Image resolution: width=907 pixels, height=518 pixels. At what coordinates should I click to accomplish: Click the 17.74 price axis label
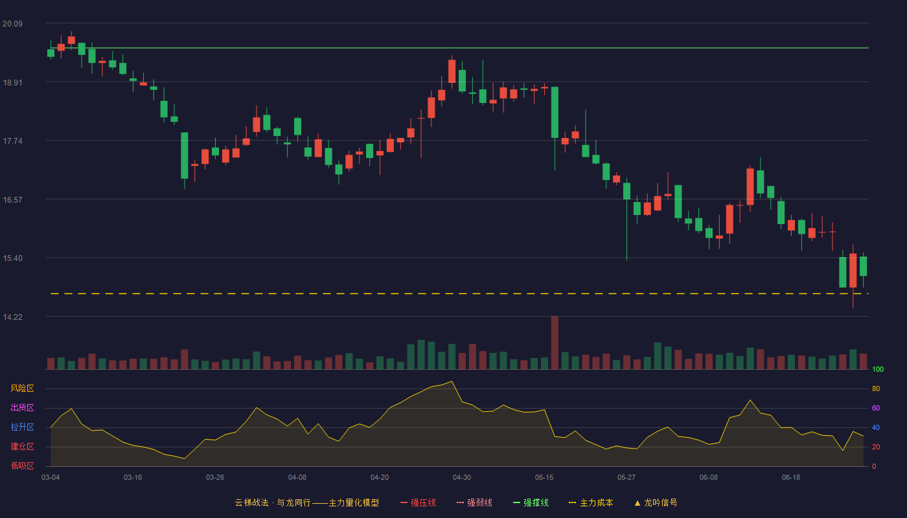click(12, 141)
